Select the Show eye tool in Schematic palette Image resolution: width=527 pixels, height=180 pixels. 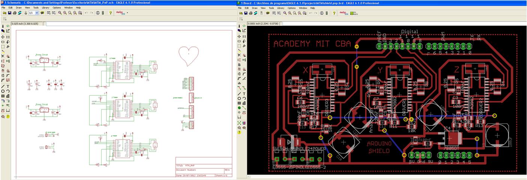7,26
